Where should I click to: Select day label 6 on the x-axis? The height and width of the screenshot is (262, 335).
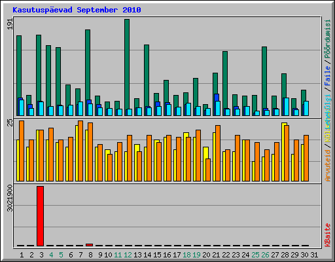click(x=71, y=255)
